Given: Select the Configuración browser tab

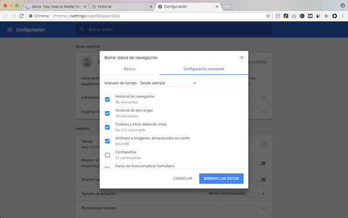Looking at the screenshot, I should pyautogui.click(x=188, y=6).
